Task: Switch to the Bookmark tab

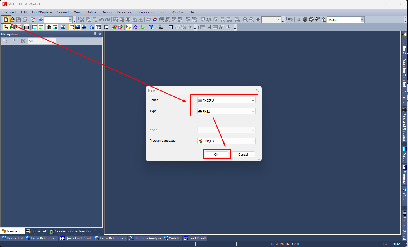Action: pos(36,231)
